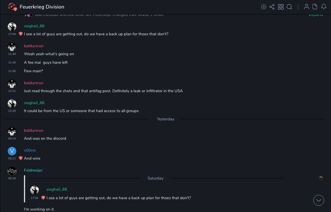The image size is (331, 212).
Task: Expand the collapsed membership events
Action: pyautogui.click(x=316, y=15)
